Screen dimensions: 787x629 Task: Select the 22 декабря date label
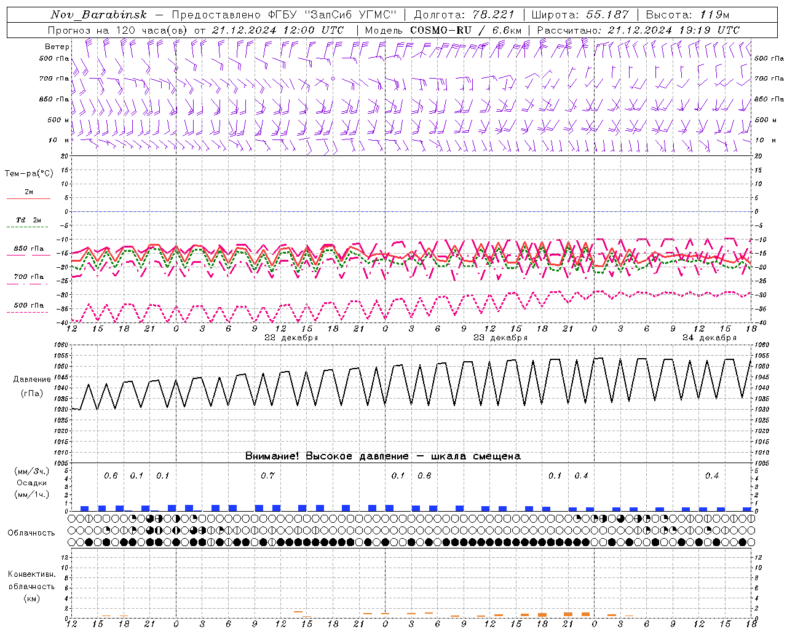291,338
